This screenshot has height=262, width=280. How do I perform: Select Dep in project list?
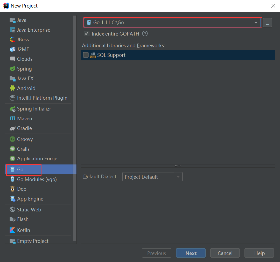pyautogui.click(x=39, y=189)
